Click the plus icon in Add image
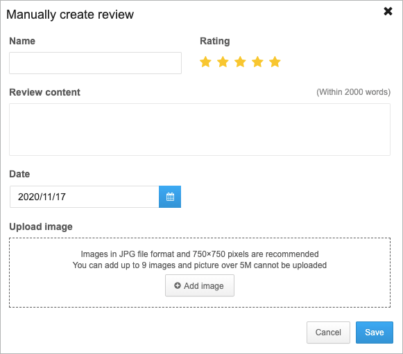Screen dimensions: 403x354 pyautogui.click(x=178, y=285)
